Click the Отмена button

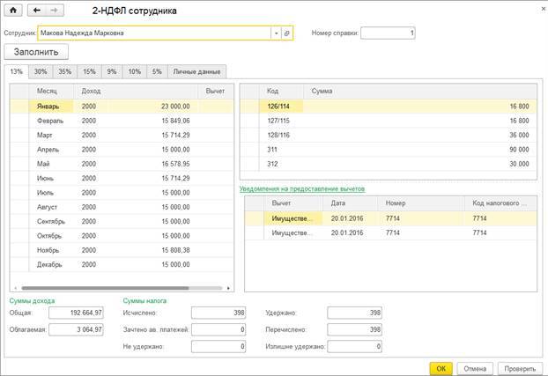click(x=475, y=368)
